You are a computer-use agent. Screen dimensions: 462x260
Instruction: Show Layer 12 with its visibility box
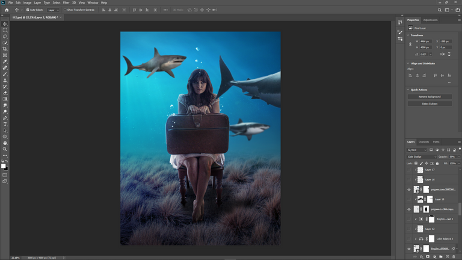pos(408,229)
